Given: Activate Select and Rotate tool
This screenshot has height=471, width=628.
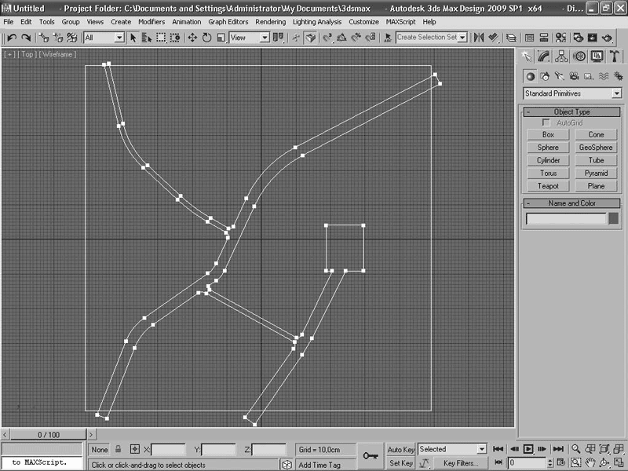Looking at the screenshot, I should (x=206, y=38).
